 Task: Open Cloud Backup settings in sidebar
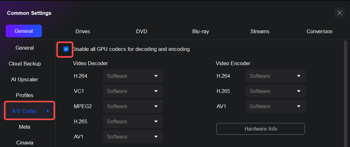pyautogui.click(x=25, y=64)
